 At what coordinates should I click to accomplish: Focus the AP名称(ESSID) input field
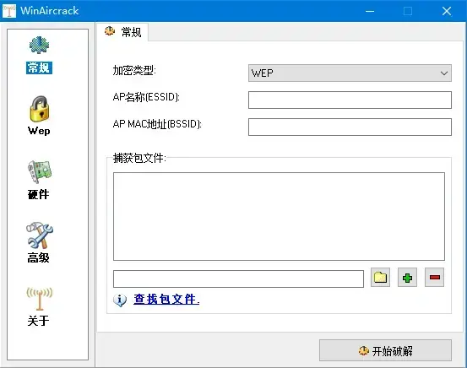pyautogui.click(x=350, y=100)
